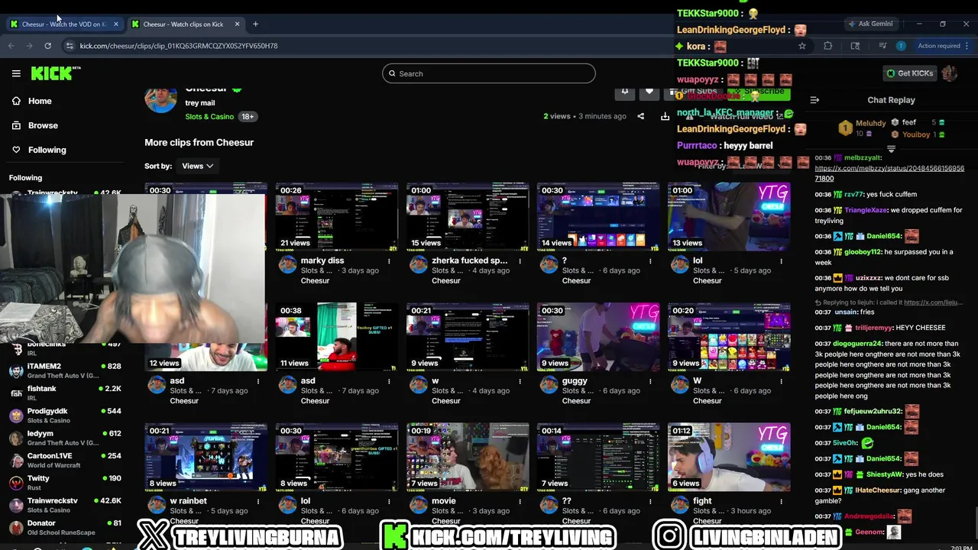Open Cartoon1LIVE channel in Following list
The height and width of the screenshot is (550, 978).
click(x=65, y=460)
